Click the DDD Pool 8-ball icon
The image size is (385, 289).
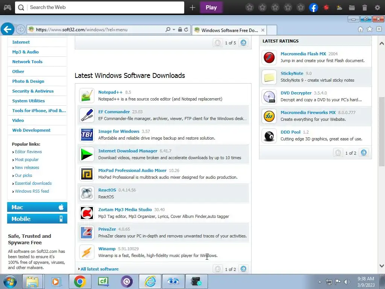click(269, 135)
